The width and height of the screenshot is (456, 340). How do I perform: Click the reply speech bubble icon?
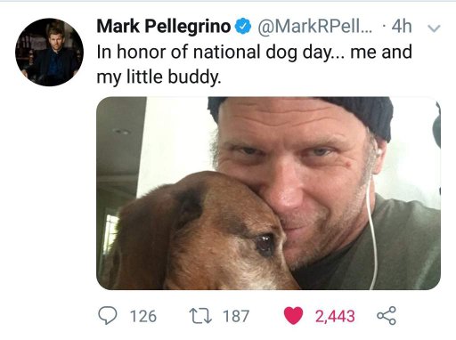tap(108, 316)
